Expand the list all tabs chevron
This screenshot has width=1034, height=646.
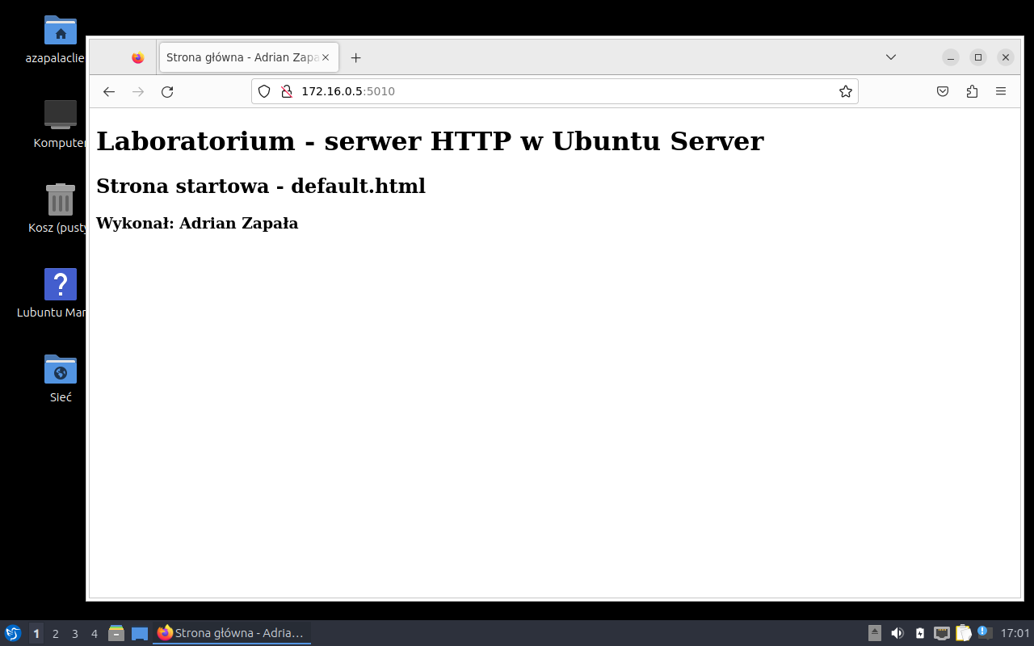coord(891,57)
